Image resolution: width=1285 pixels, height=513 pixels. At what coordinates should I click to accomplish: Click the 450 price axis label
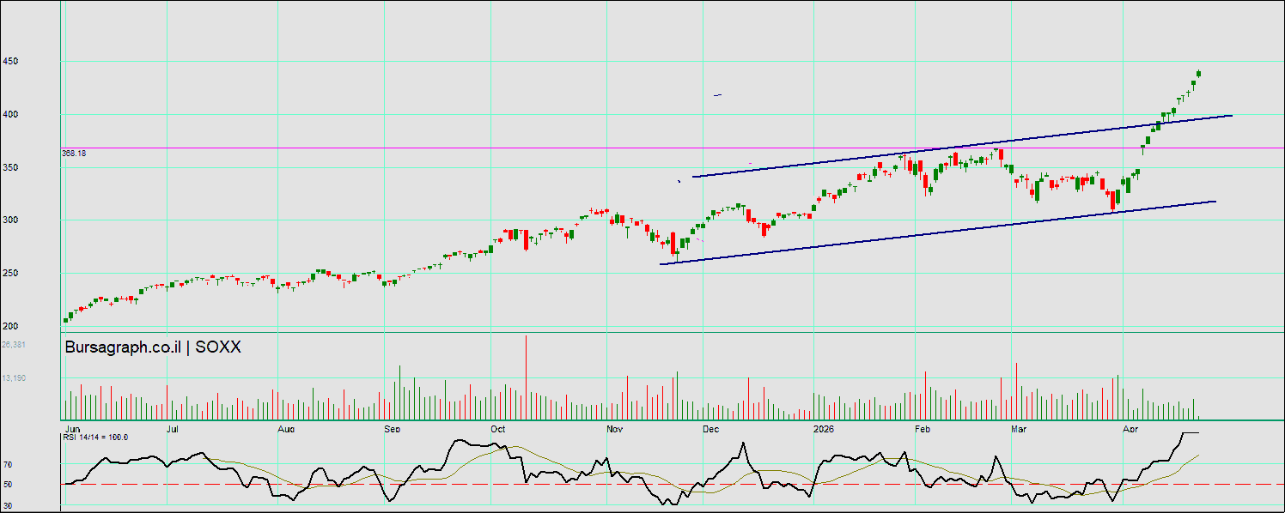coord(10,62)
